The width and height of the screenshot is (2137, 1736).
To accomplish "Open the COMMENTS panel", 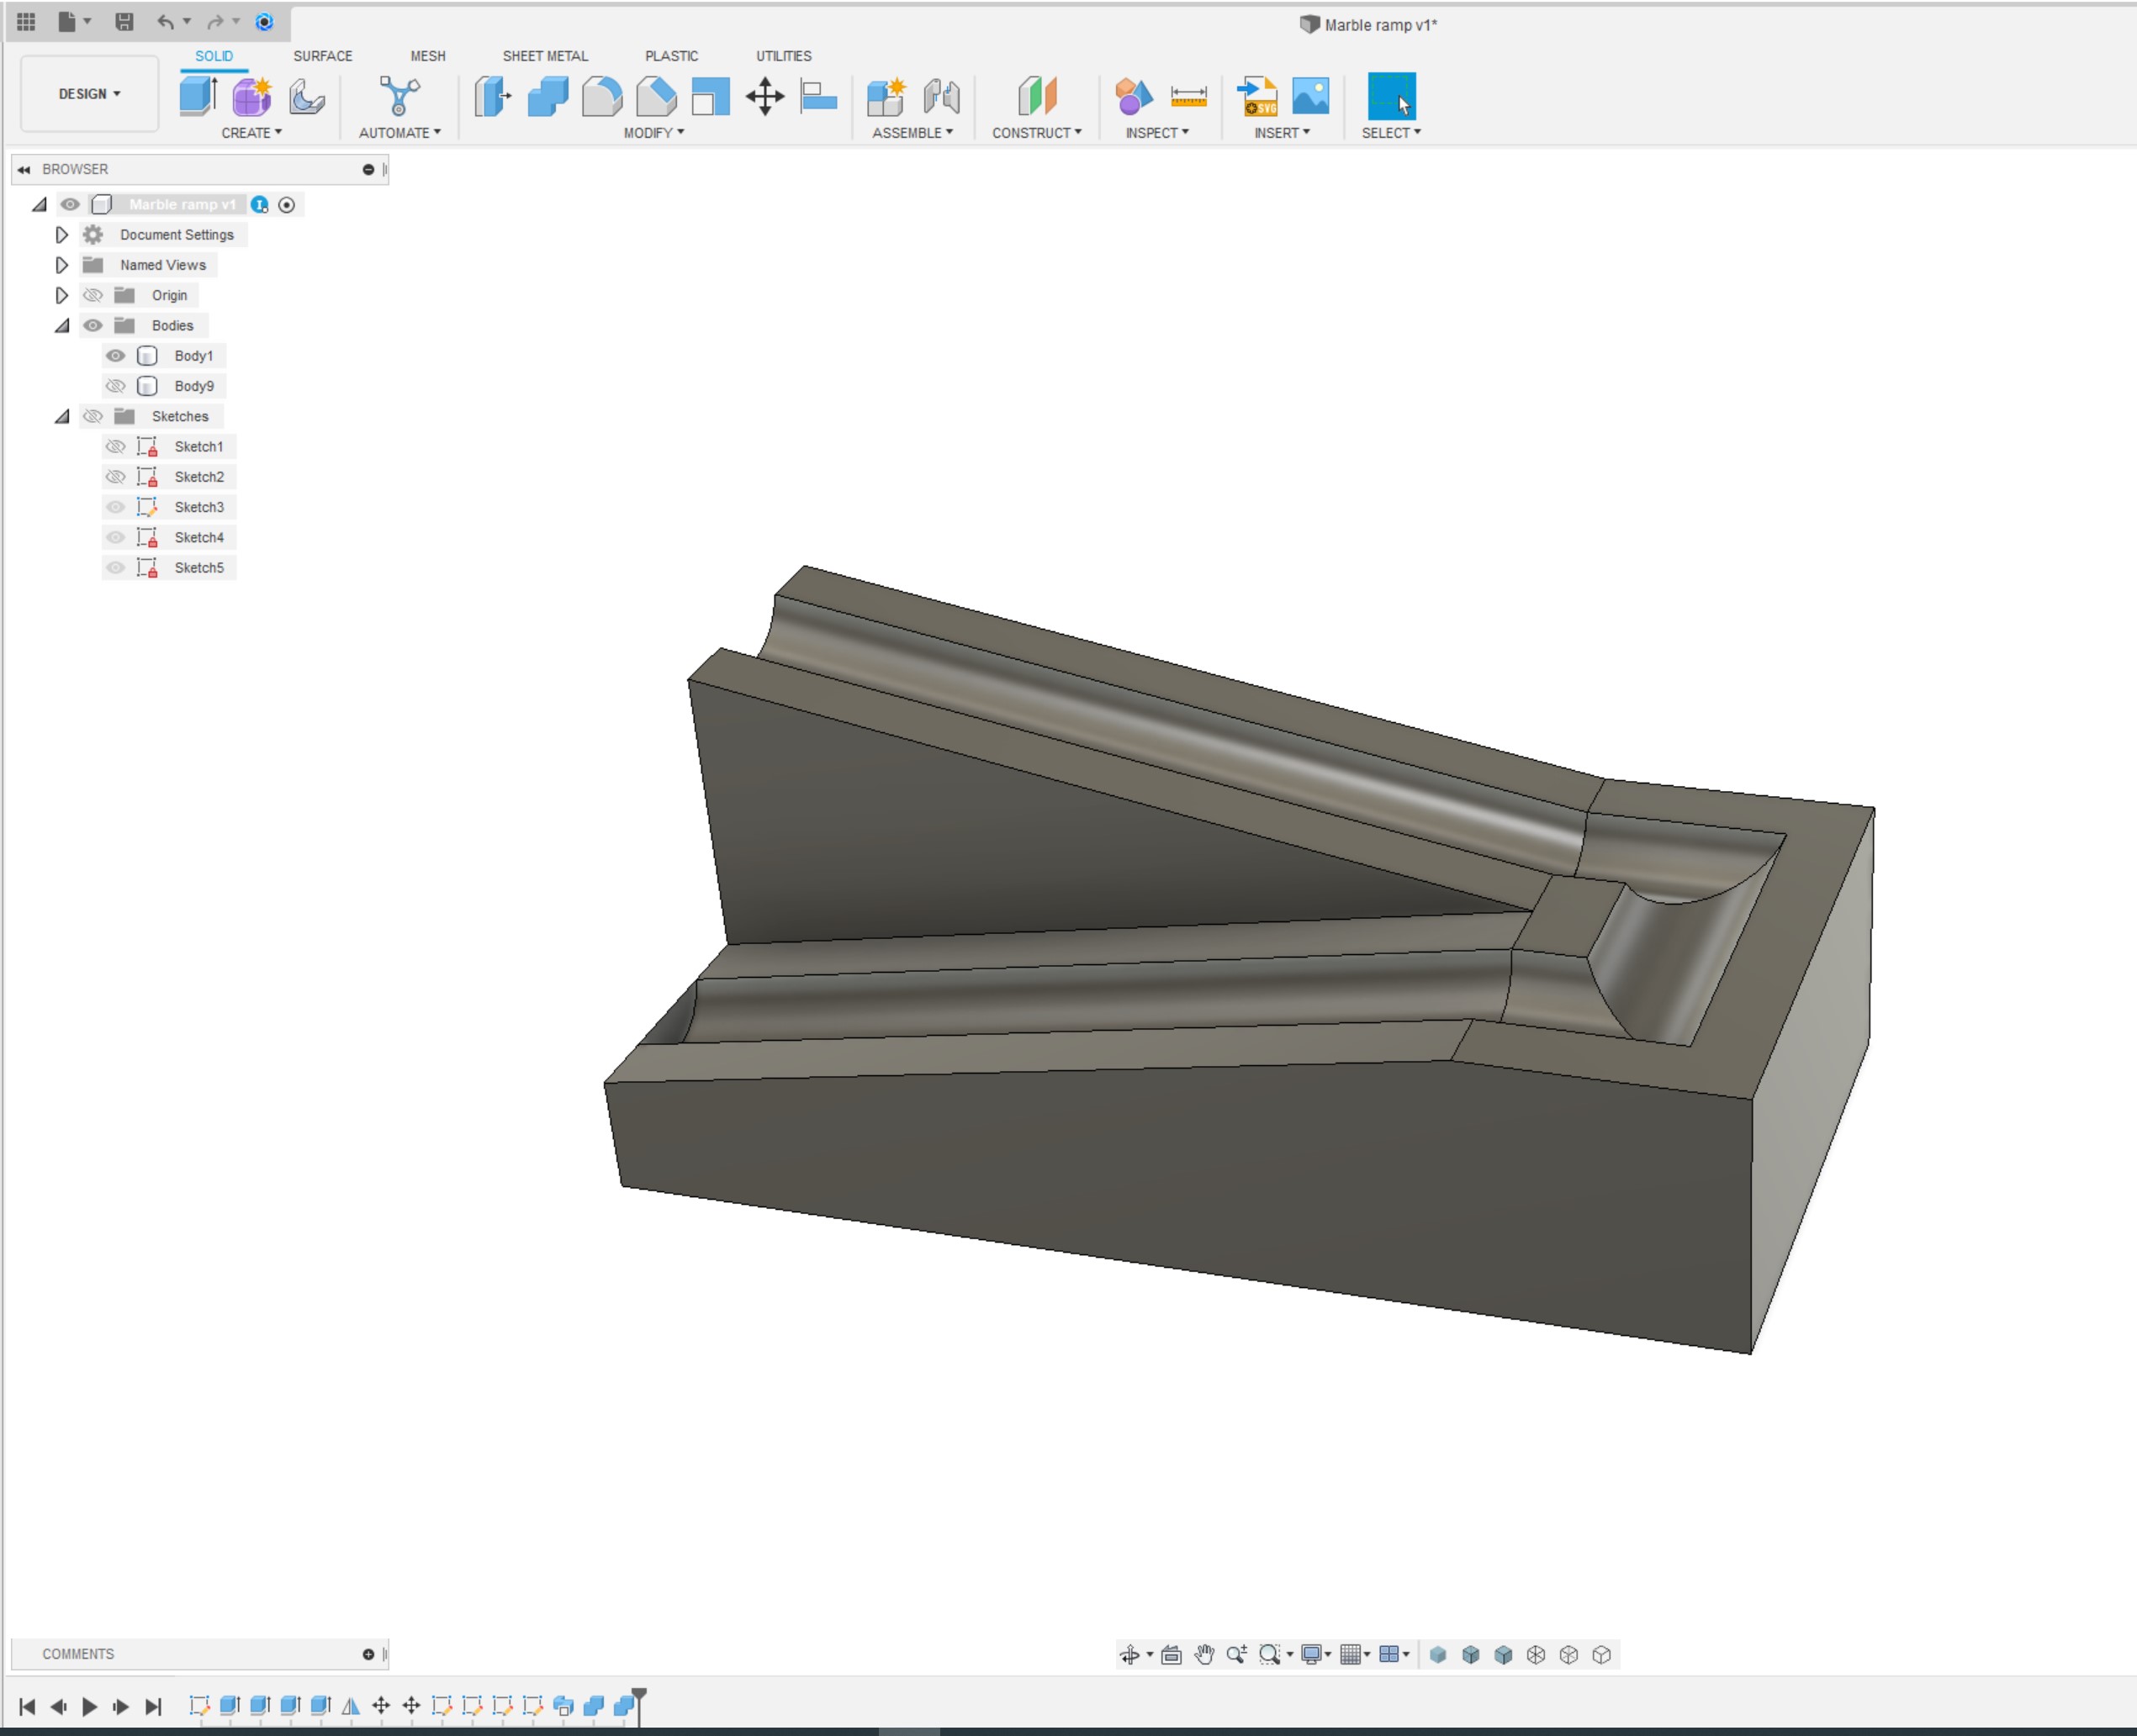I will coord(78,1653).
